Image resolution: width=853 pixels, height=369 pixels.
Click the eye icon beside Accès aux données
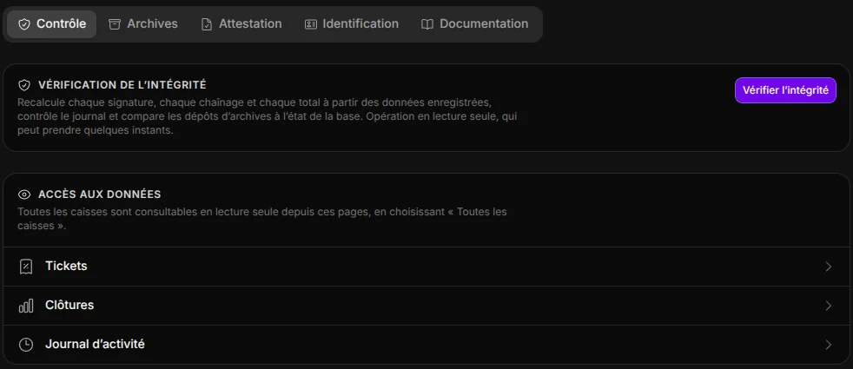(x=24, y=194)
